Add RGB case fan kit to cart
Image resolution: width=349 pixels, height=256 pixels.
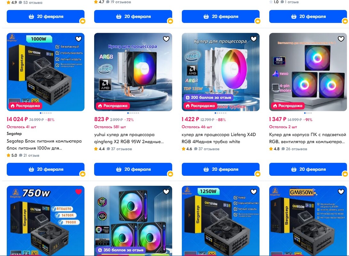click(x=308, y=169)
